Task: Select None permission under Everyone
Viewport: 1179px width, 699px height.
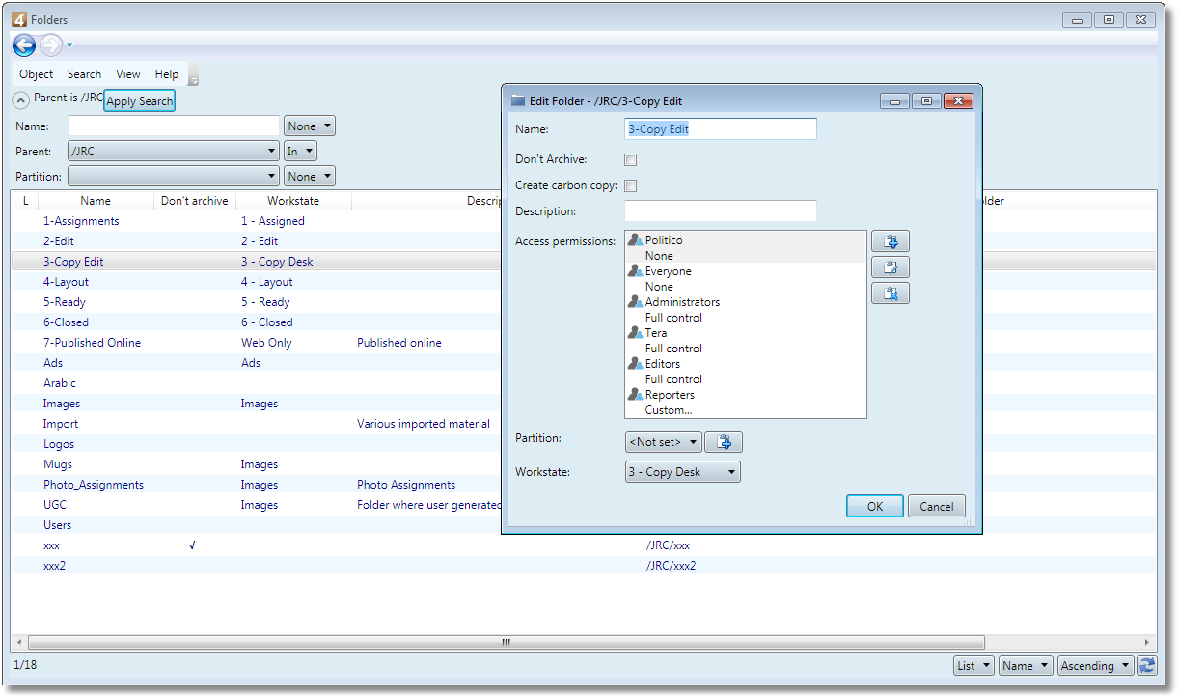Action: [659, 287]
